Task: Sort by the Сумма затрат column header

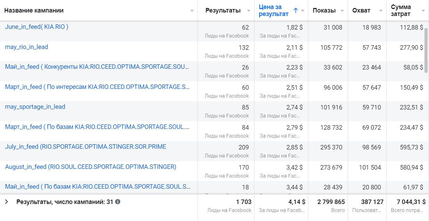Action: tap(401, 10)
